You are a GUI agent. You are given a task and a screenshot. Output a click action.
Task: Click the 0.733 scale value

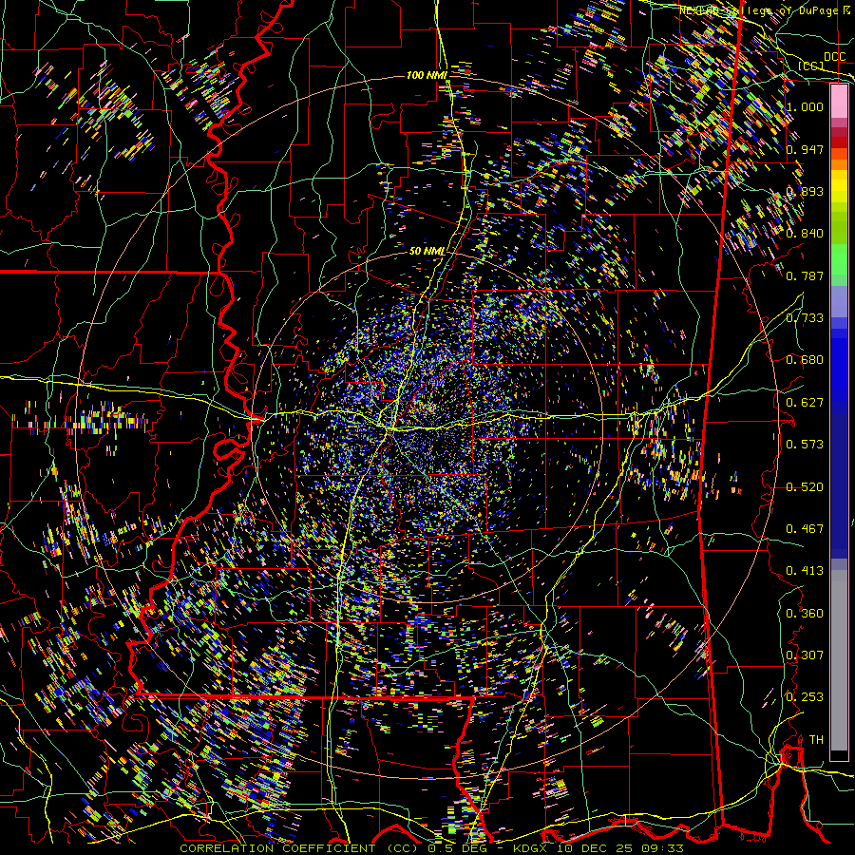805,317
